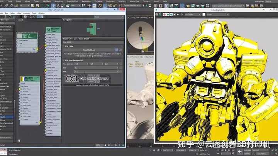Open the RGB Alpha channel dropdown

point(193,15)
